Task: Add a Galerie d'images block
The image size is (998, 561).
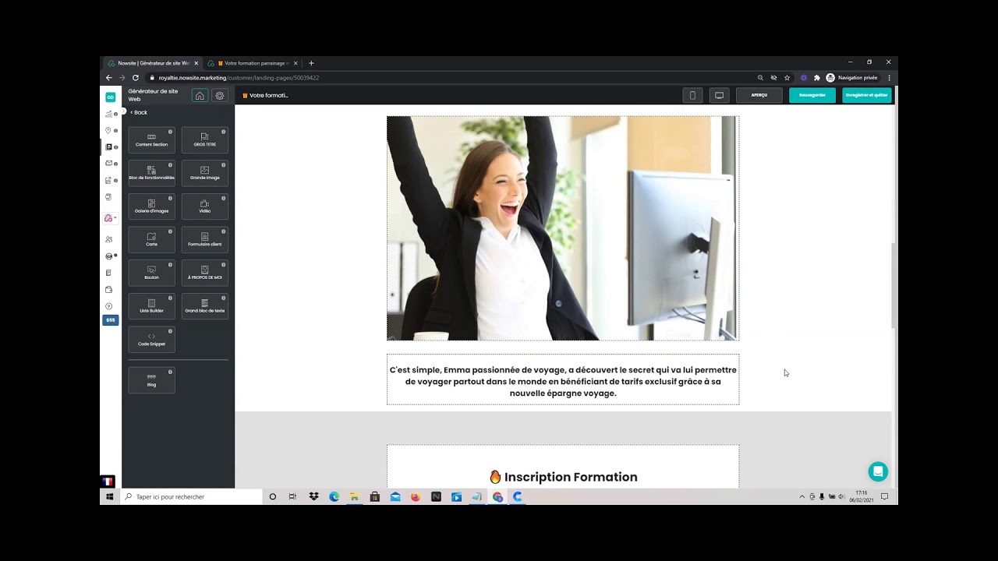Action: click(x=151, y=206)
